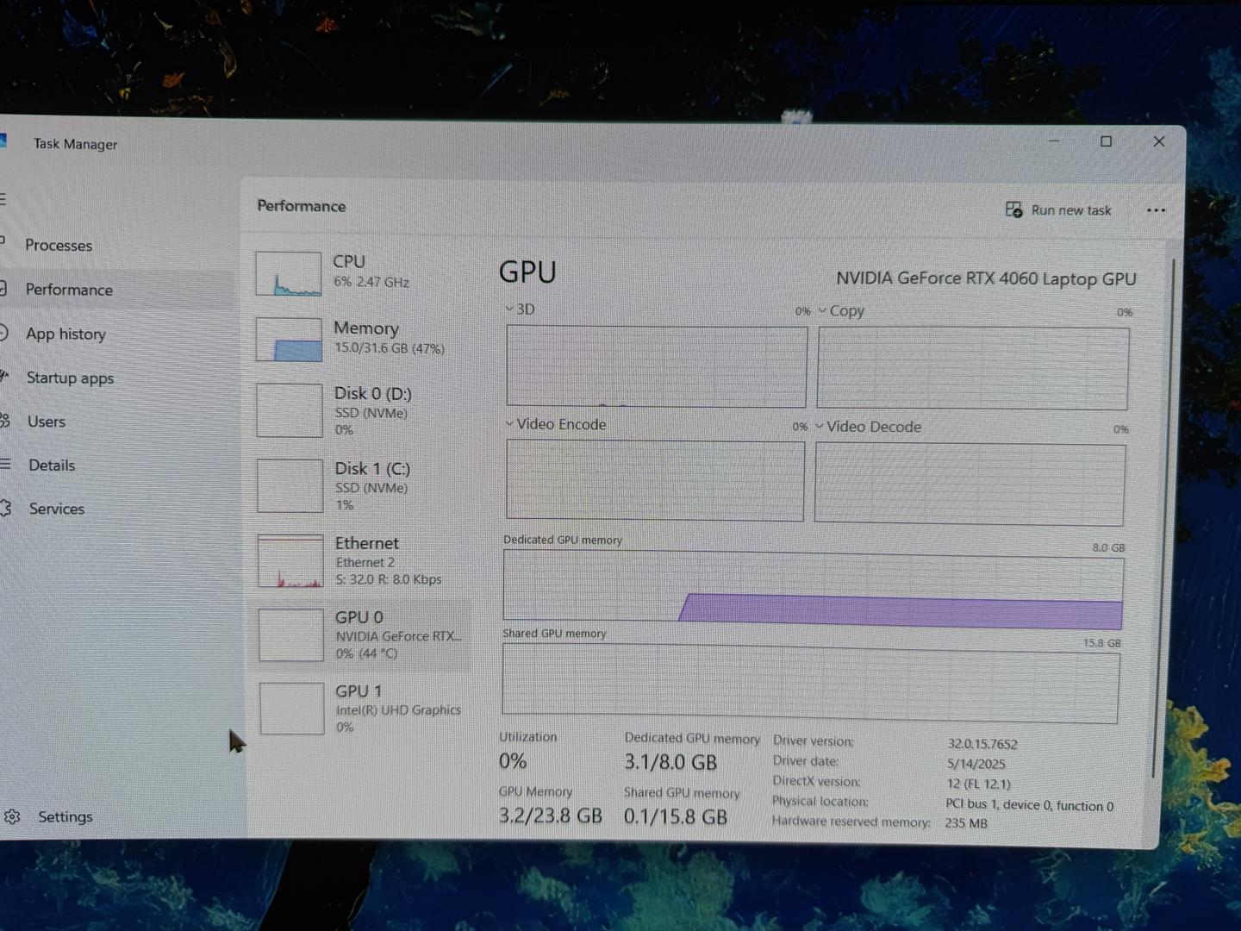Click Shared GPU memory 0.1/15.8 GB value
1241x931 pixels.
(x=676, y=816)
